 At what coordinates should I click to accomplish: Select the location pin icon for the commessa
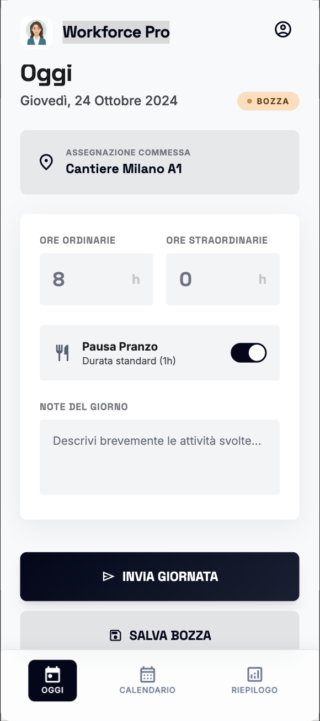46,162
